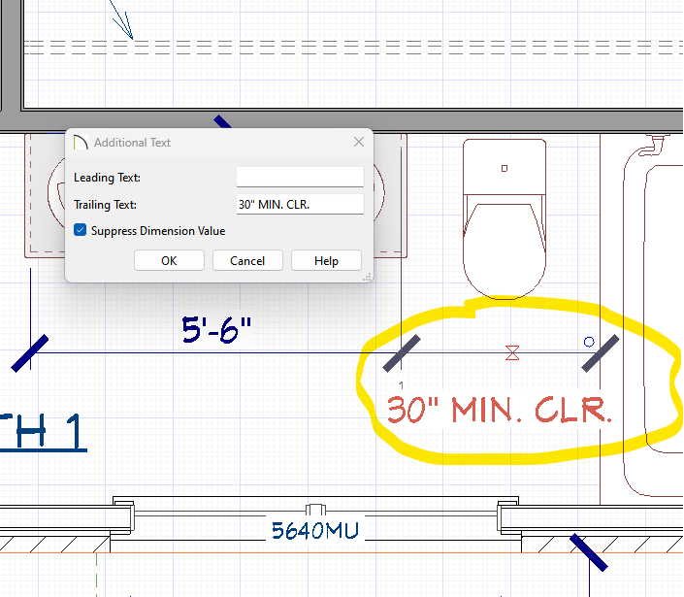Uncheck Suppress Dimension Value checkbox
The width and height of the screenshot is (684, 597).
pos(81,231)
